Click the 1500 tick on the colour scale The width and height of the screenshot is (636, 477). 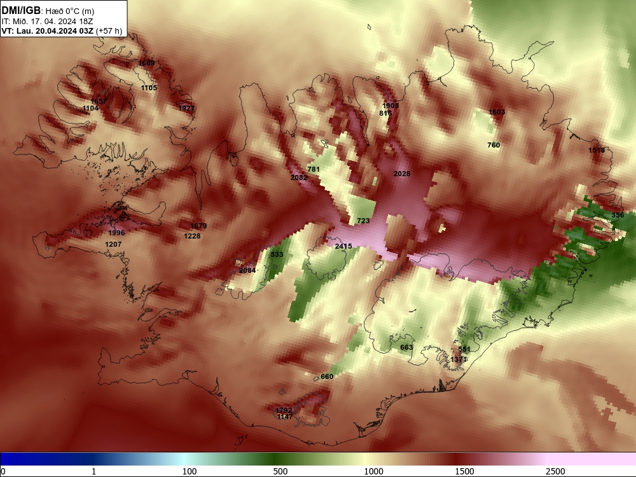[x=464, y=471]
